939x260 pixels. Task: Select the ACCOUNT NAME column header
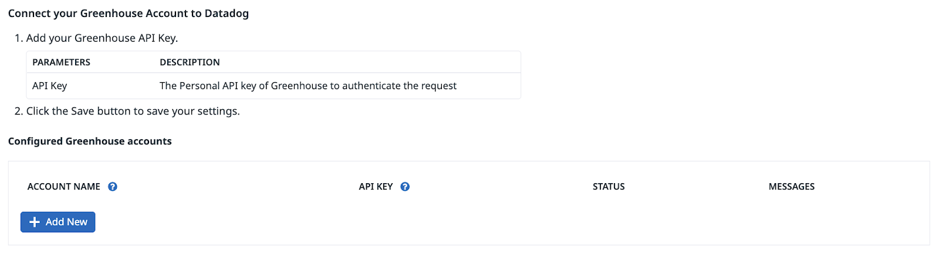64,187
